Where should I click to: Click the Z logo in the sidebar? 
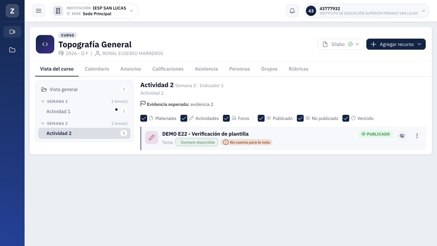pyautogui.click(x=12, y=11)
